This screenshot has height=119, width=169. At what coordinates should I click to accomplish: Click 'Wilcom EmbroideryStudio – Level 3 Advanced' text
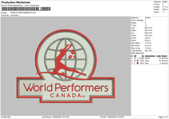[20, 6]
